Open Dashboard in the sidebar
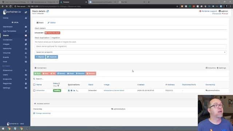 (8, 27)
